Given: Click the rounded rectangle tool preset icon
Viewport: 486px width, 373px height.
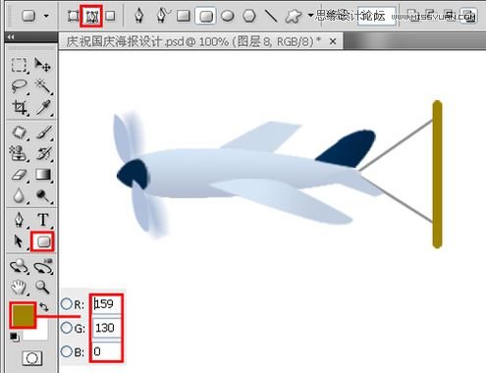Looking at the screenshot, I should (28, 16).
